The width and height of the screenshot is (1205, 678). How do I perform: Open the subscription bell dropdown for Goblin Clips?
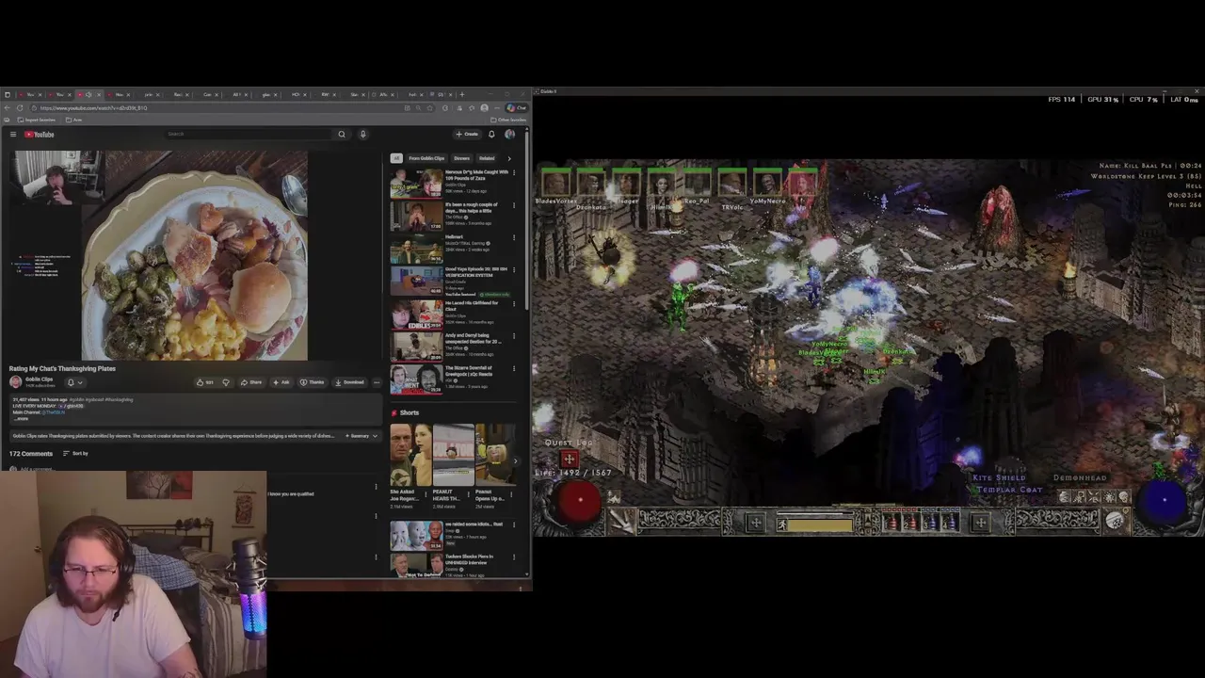(x=74, y=382)
